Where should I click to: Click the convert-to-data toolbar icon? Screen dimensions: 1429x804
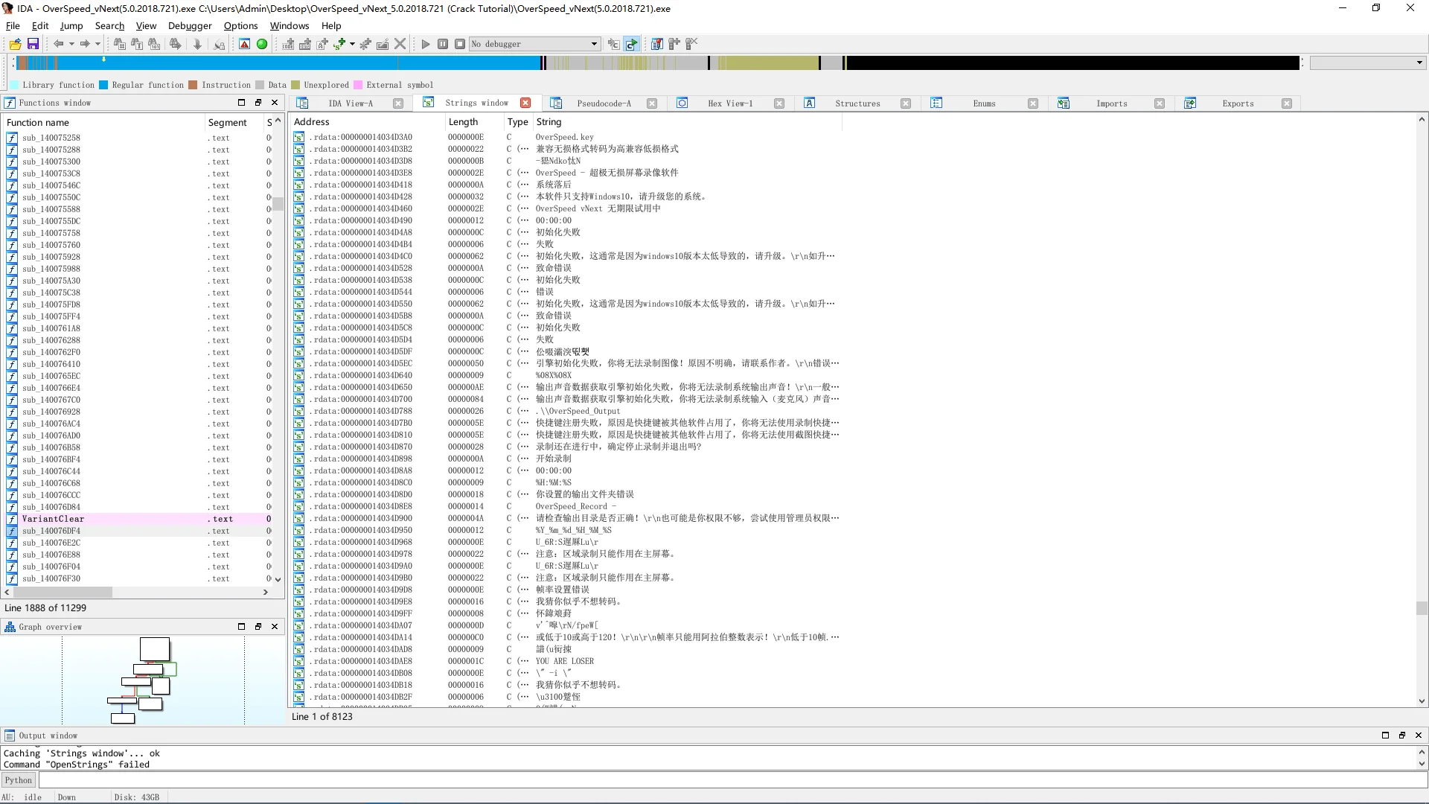click(x=305, y=44)
